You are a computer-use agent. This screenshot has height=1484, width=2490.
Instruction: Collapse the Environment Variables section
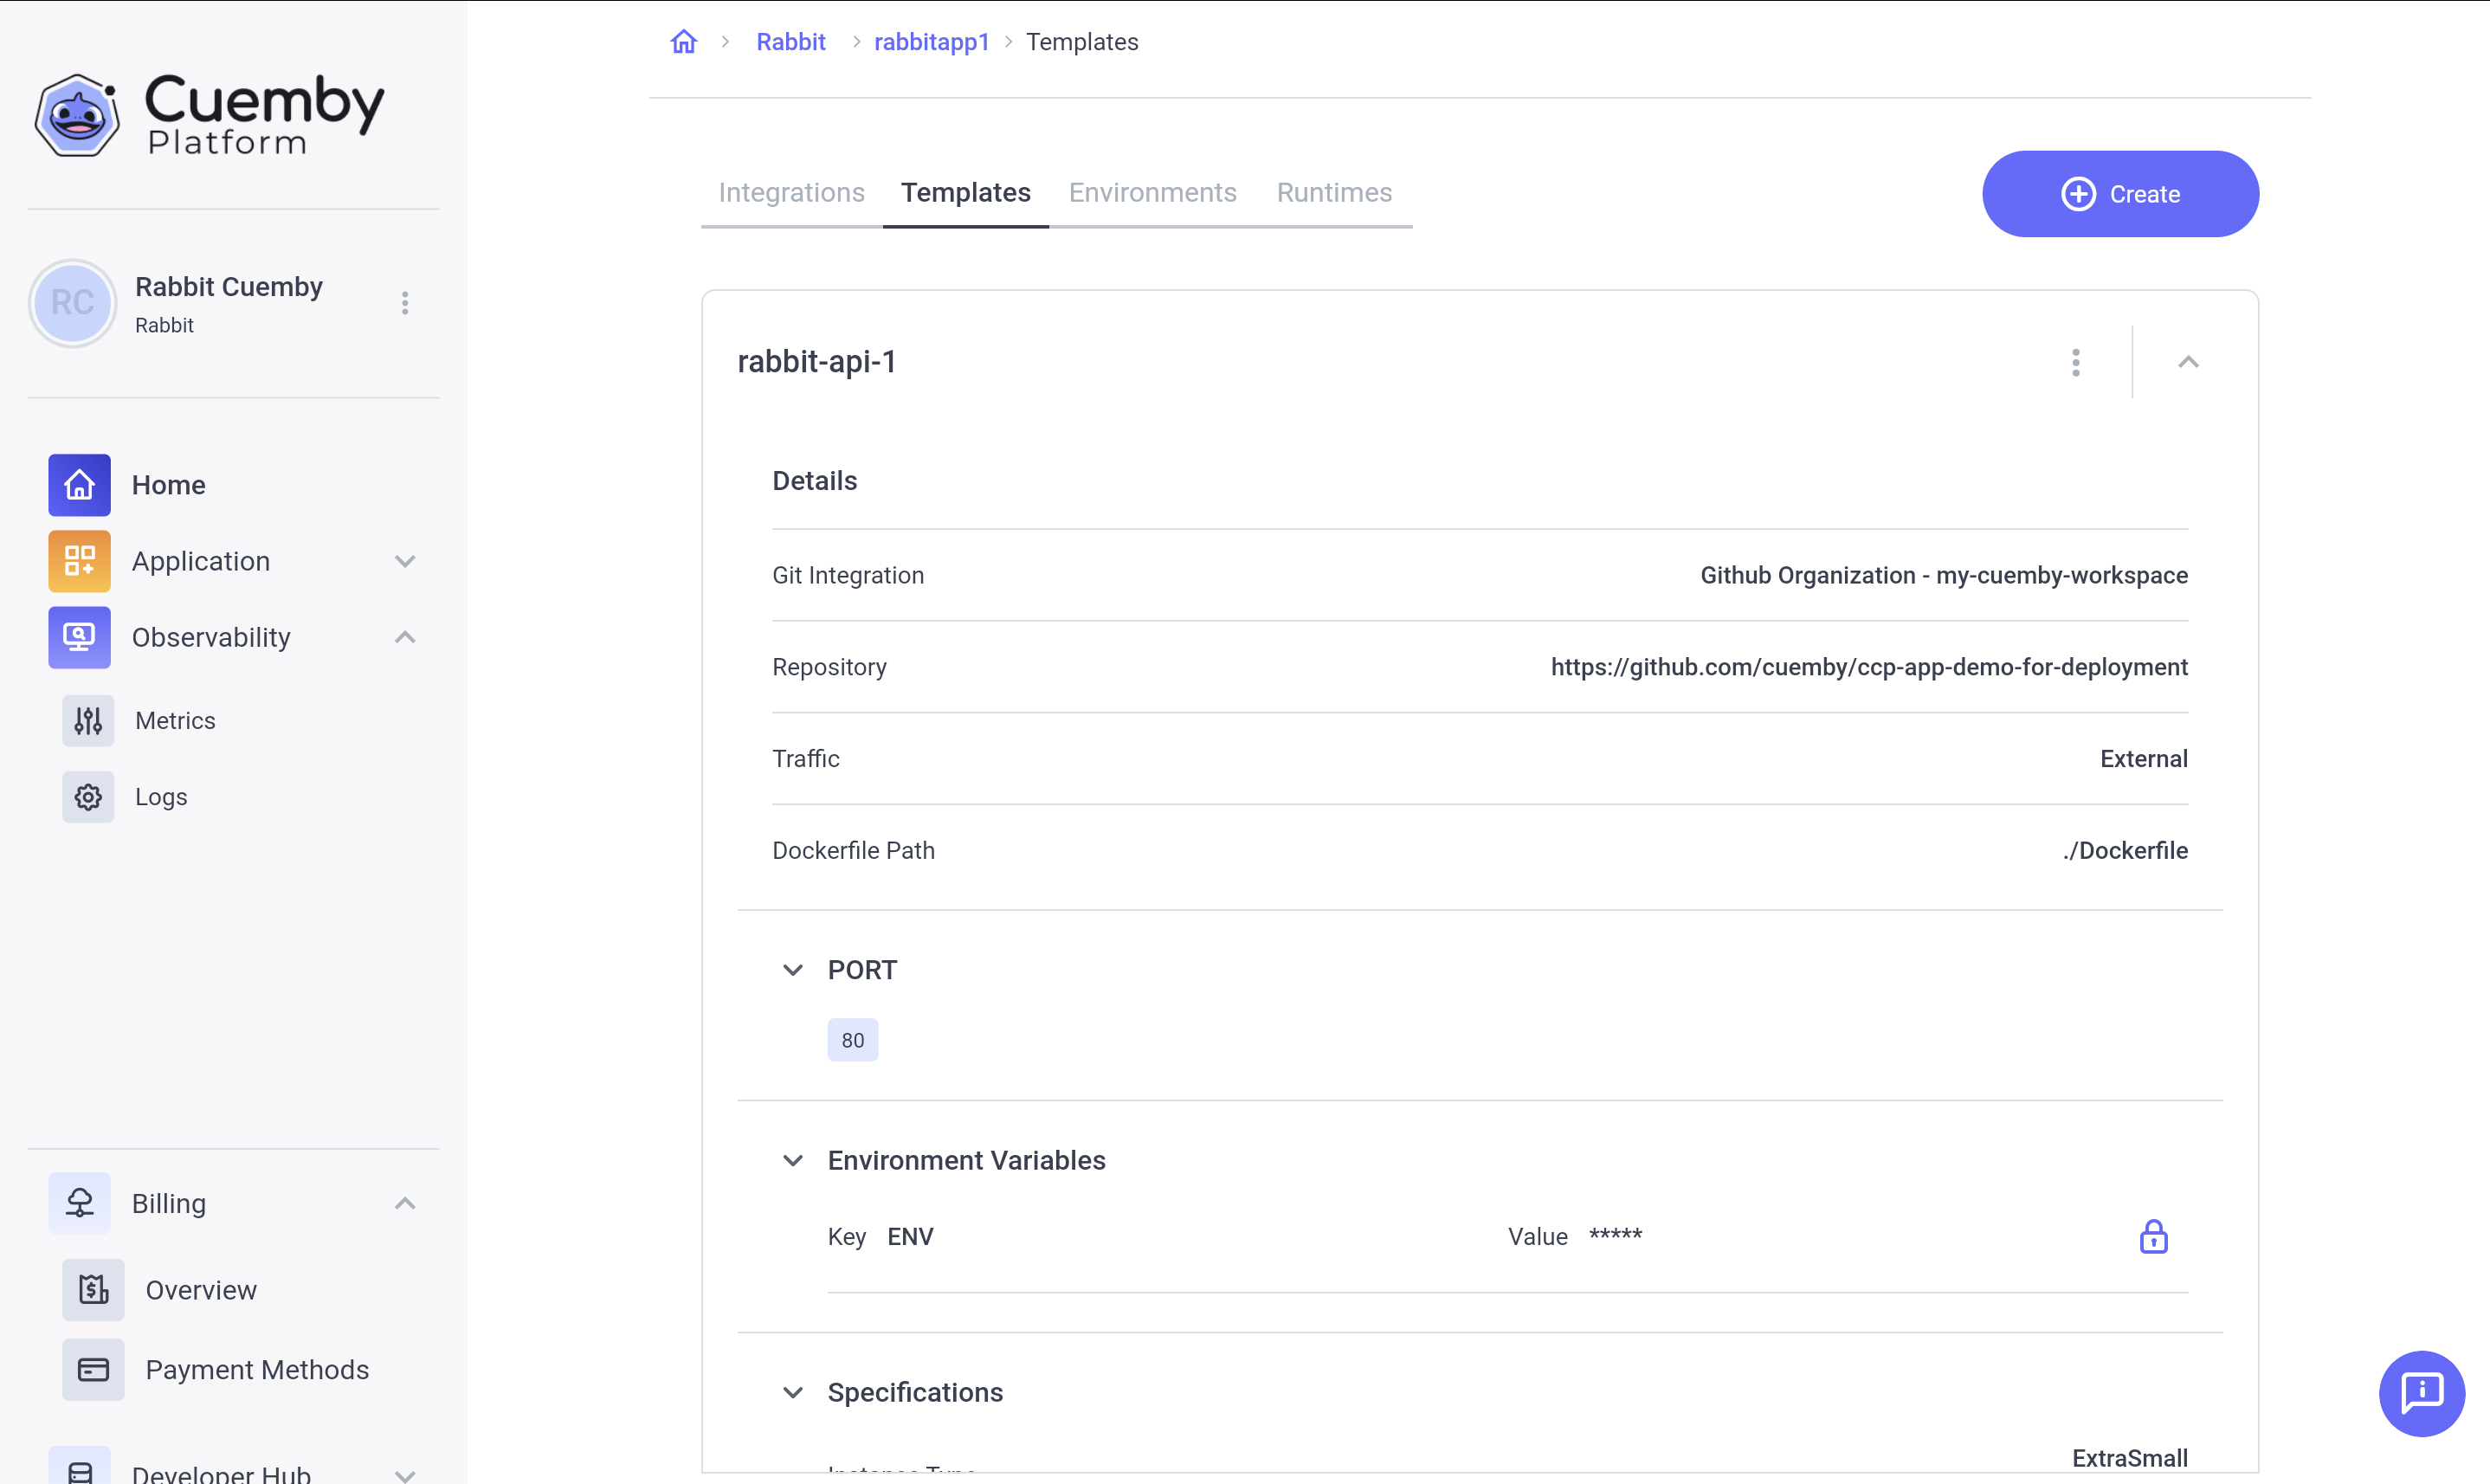(793, 1160)
